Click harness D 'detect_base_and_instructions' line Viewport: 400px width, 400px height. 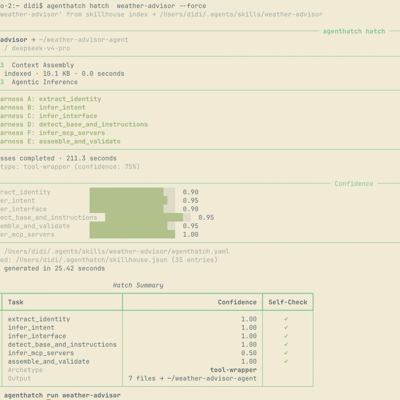[74, 125]
